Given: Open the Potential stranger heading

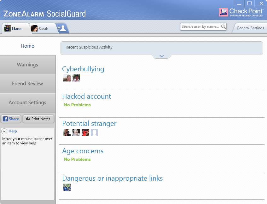Looking at the screenshot, I should (x=89, y=124).
